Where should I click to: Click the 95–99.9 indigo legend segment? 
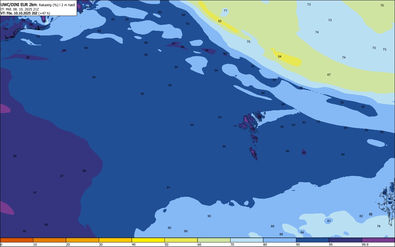coord(345,240)
